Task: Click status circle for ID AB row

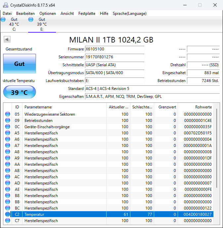Action: pos(8,170)
